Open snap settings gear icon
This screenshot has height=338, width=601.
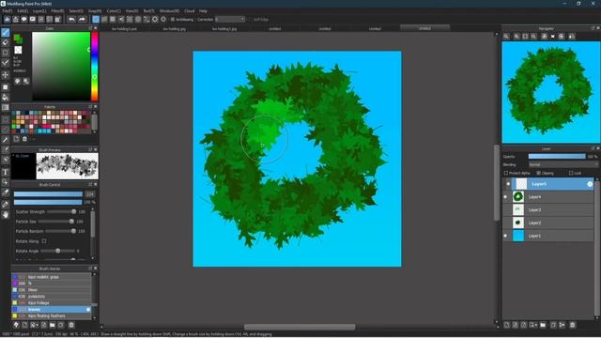pos(163,19)
